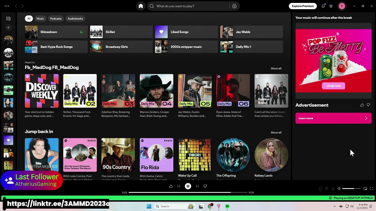Go back with the left arrow
The image size is (376, 211).
[x=16, y=6]
